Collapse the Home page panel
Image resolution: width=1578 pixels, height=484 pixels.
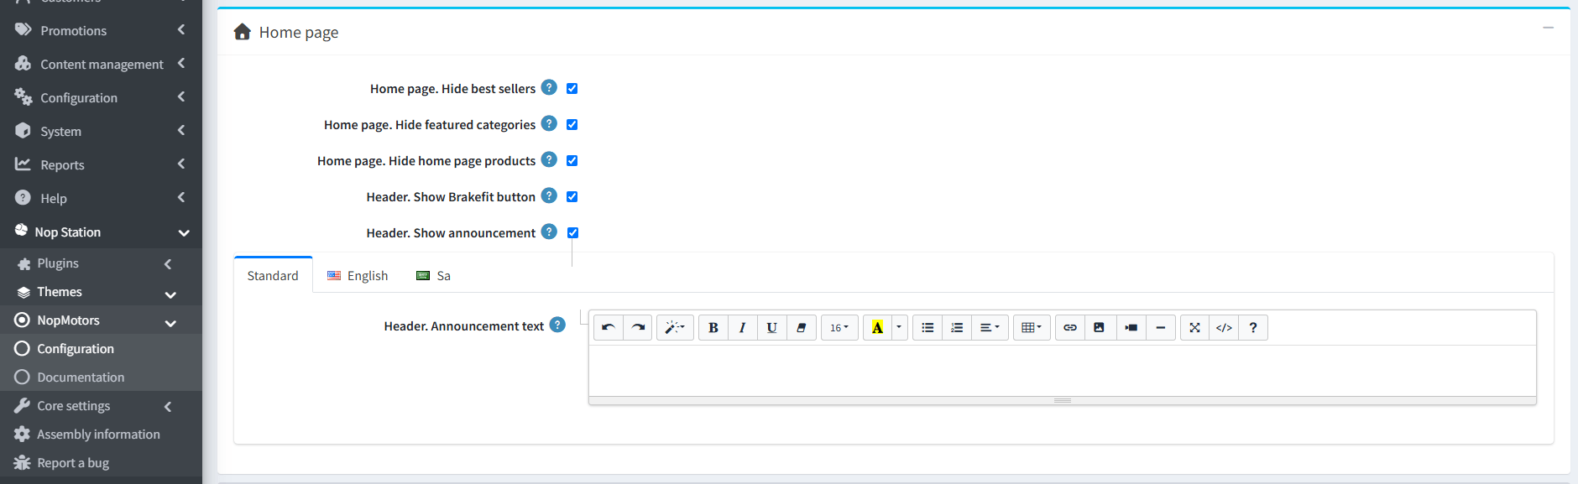pyautogui.click(x=1548, y=28)
